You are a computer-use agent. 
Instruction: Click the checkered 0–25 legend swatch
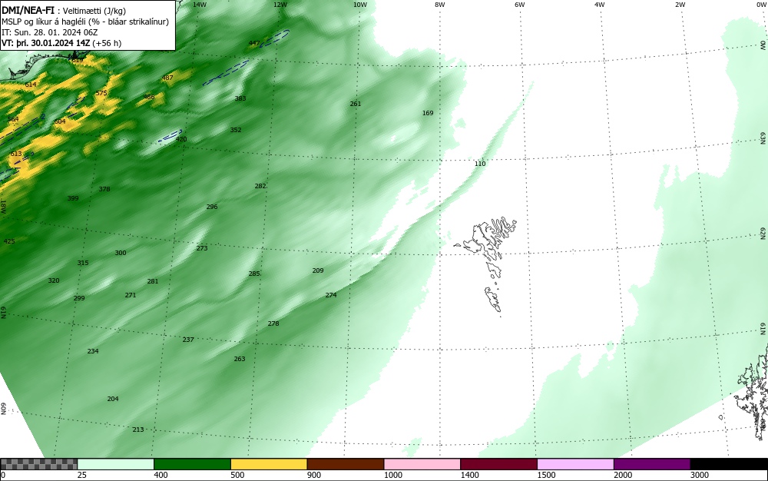coord(38,464)
